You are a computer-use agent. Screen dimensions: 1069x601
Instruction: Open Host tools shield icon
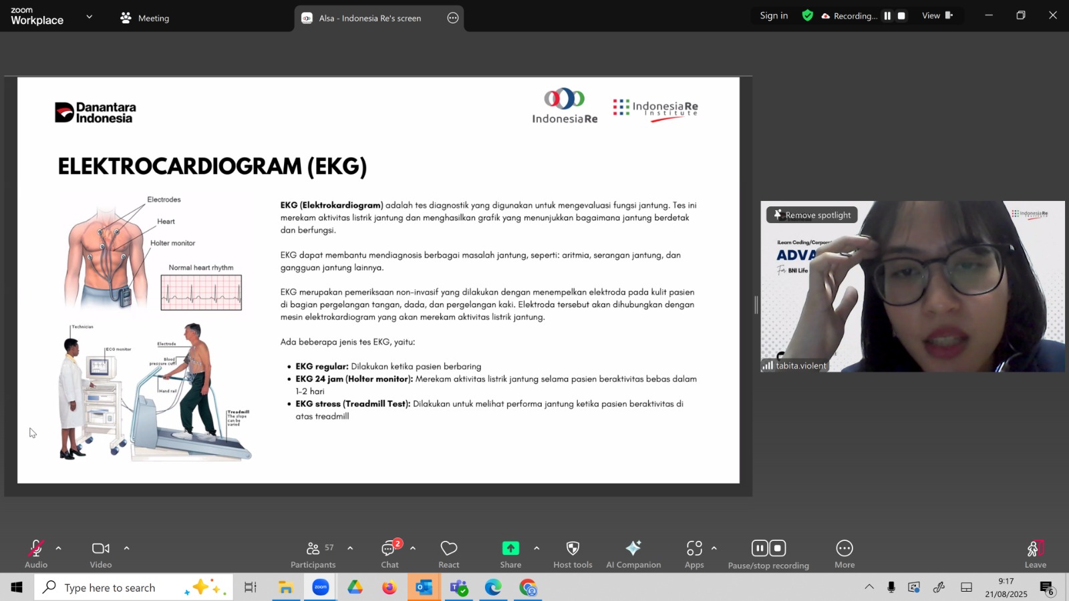(573, 554)
